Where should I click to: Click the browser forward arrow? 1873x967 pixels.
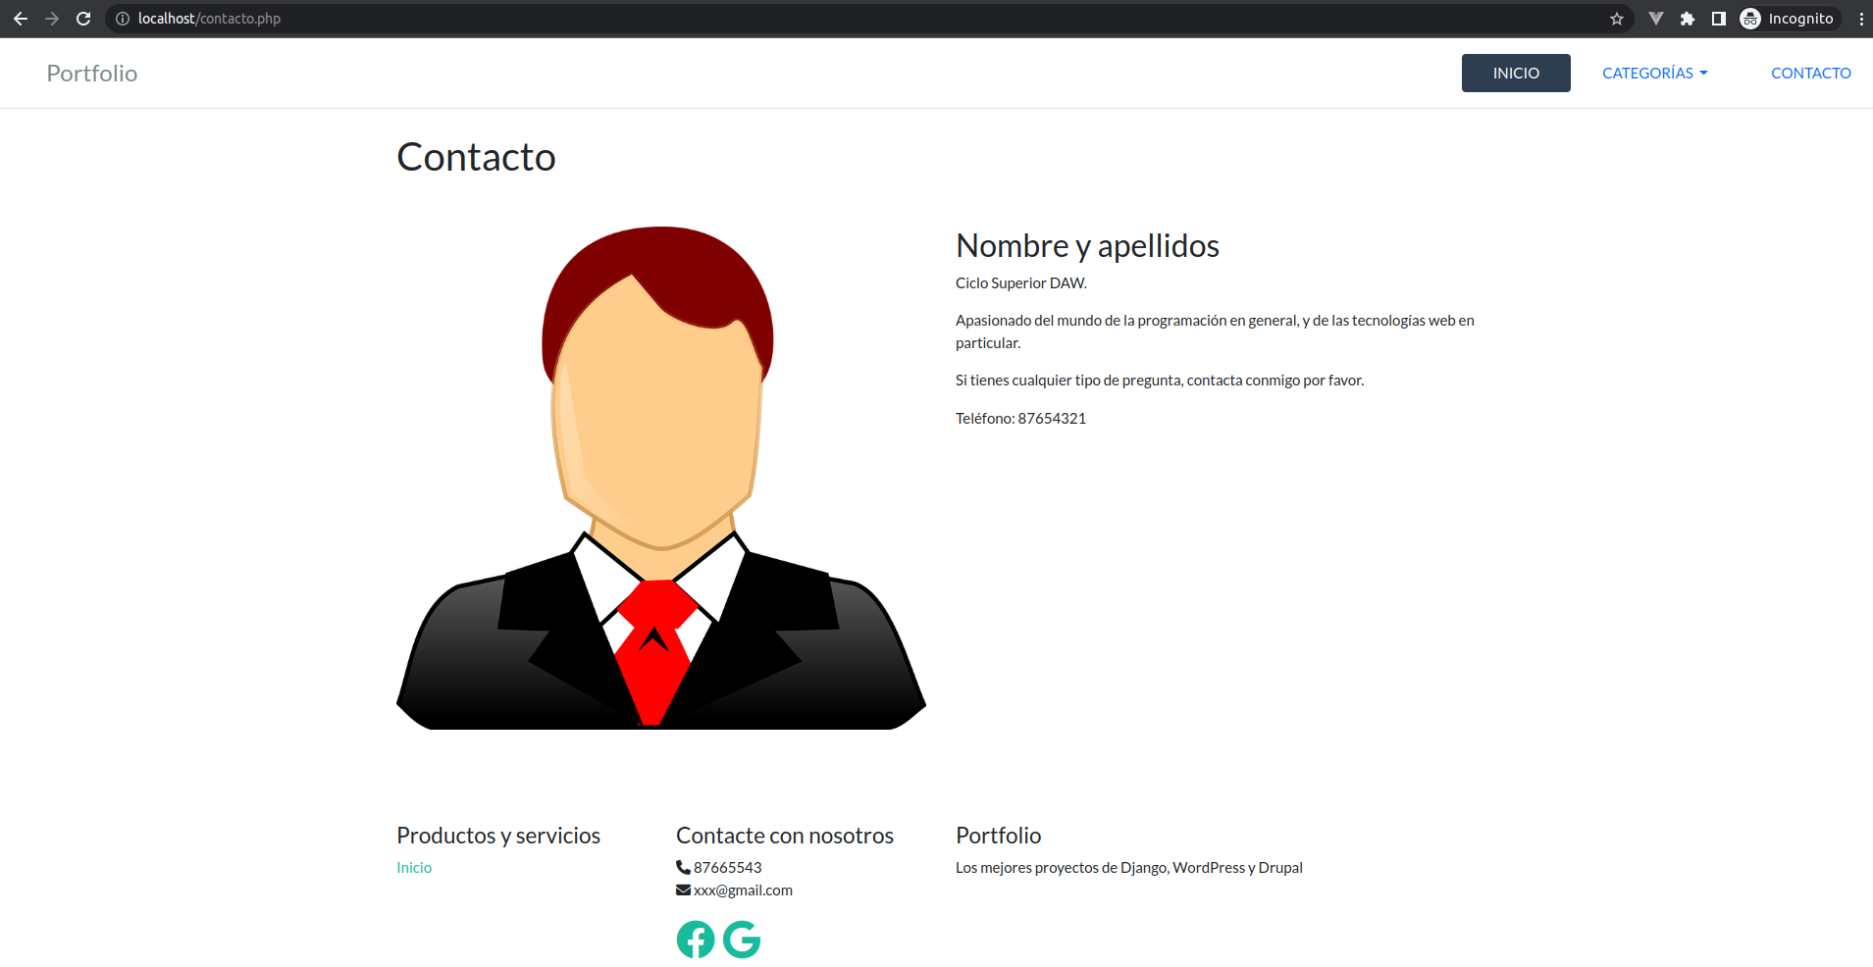(52, 19)
